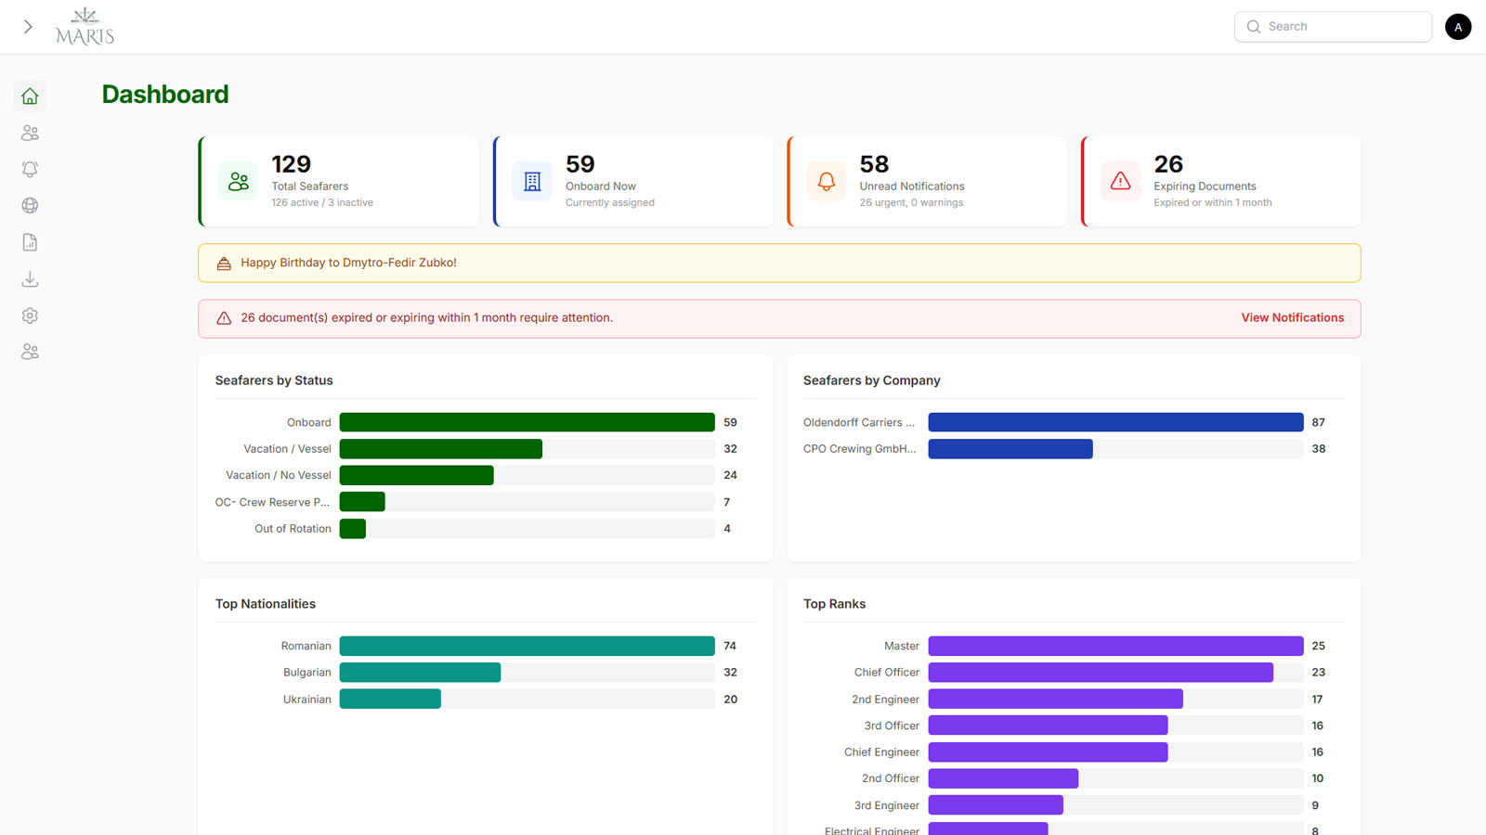Click the Total Seafarers people icon

239,181
